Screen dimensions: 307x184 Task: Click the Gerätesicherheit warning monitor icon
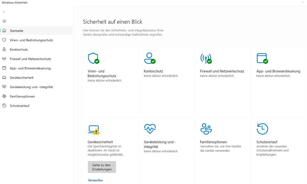coord(94,129)
